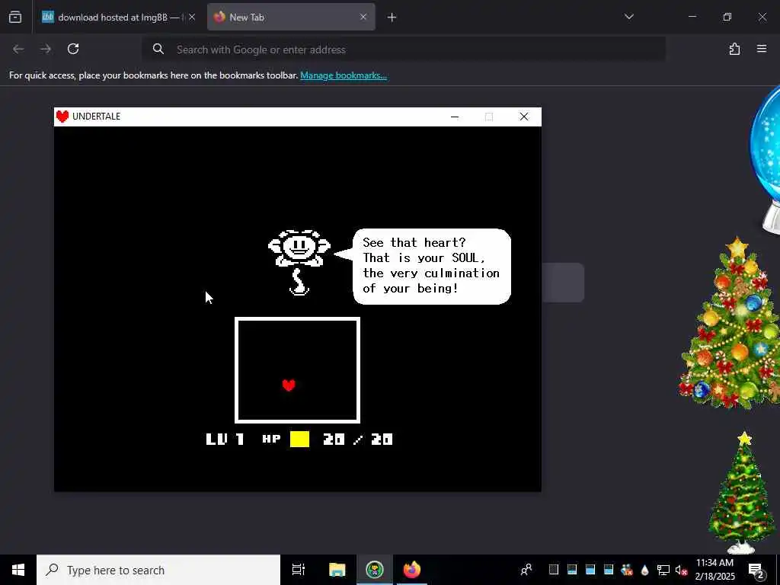
Task: Click the snow globe desktop gadget
Action: click(x=765, y=159)
